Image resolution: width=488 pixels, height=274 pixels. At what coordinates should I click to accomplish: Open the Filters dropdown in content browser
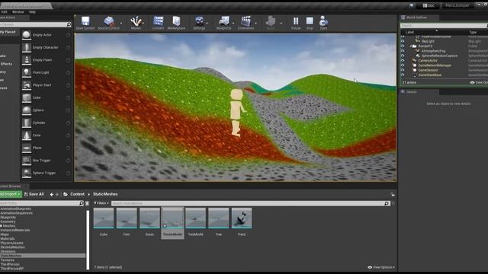(101, 203)
